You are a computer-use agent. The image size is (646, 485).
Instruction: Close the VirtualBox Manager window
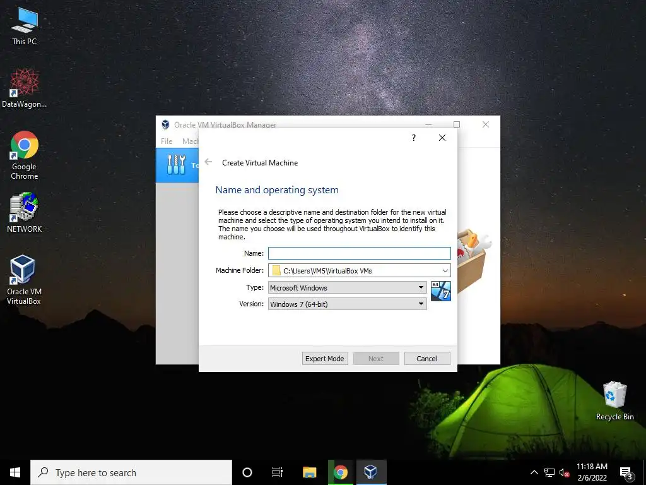click(486, 124)
